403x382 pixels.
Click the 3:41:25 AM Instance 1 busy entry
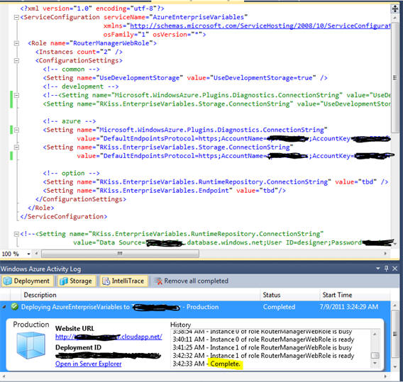262,347
